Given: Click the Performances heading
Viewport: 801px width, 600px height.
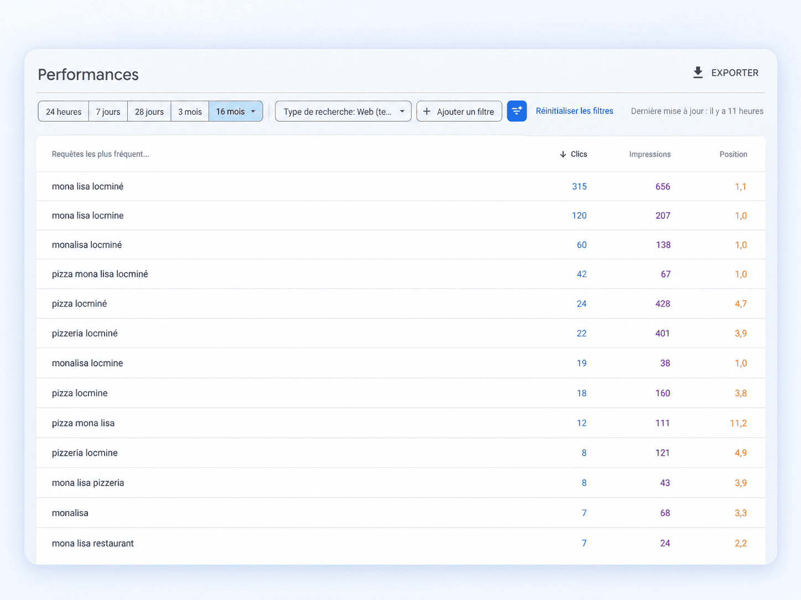Looking at the screenshot, I should click(x=88, y=75).
